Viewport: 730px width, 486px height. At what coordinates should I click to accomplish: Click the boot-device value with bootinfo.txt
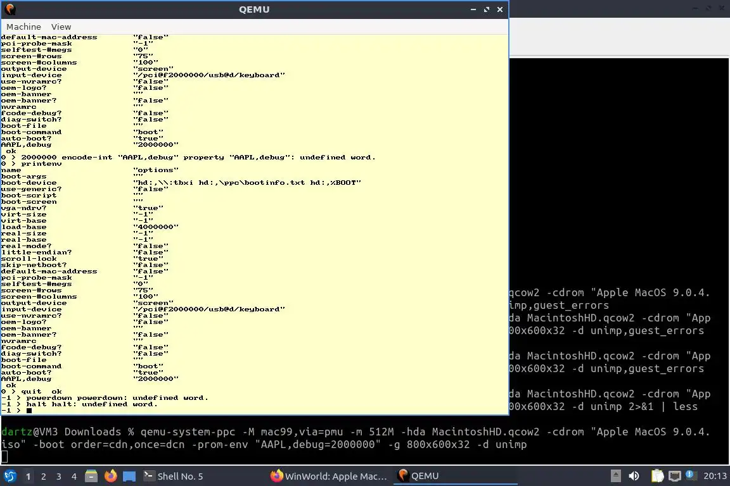[247, 183]
